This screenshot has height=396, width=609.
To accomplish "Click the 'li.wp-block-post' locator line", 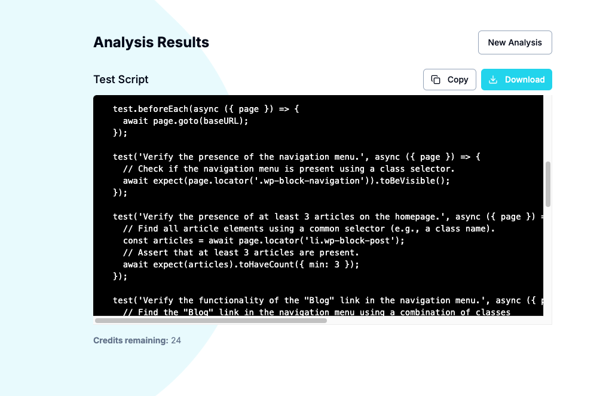I will pyautogui.click(x=264, y=240).
